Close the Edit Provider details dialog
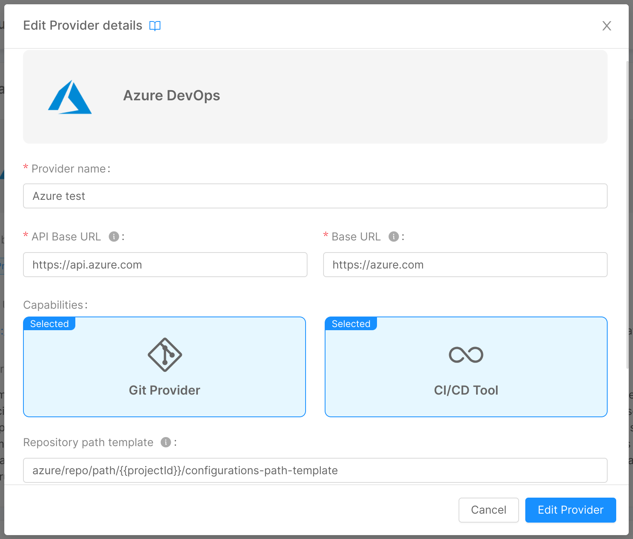 [607, 26]
